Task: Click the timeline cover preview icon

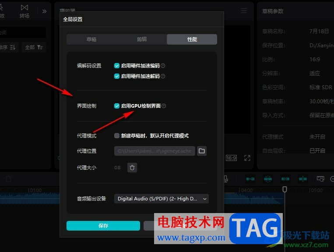Action: (320, 179)
